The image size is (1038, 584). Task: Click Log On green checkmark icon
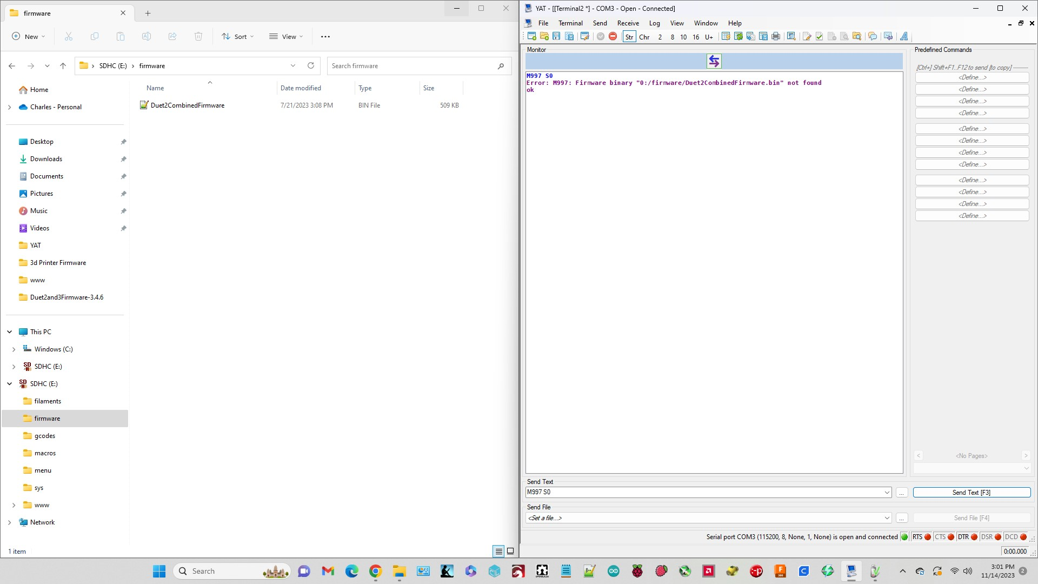(820, 36)
